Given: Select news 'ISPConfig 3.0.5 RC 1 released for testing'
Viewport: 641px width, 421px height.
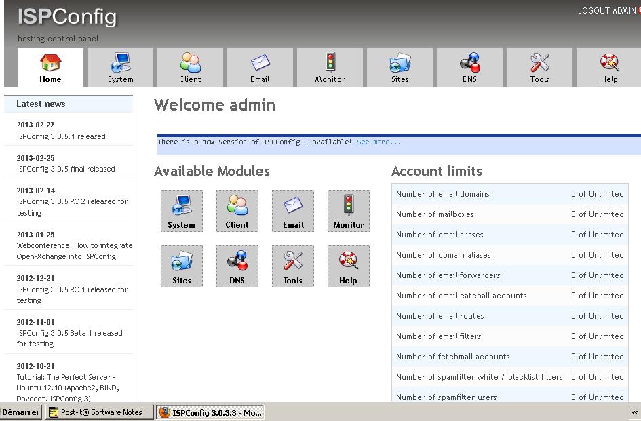Looking at the screenshot, I should point(72,295).
